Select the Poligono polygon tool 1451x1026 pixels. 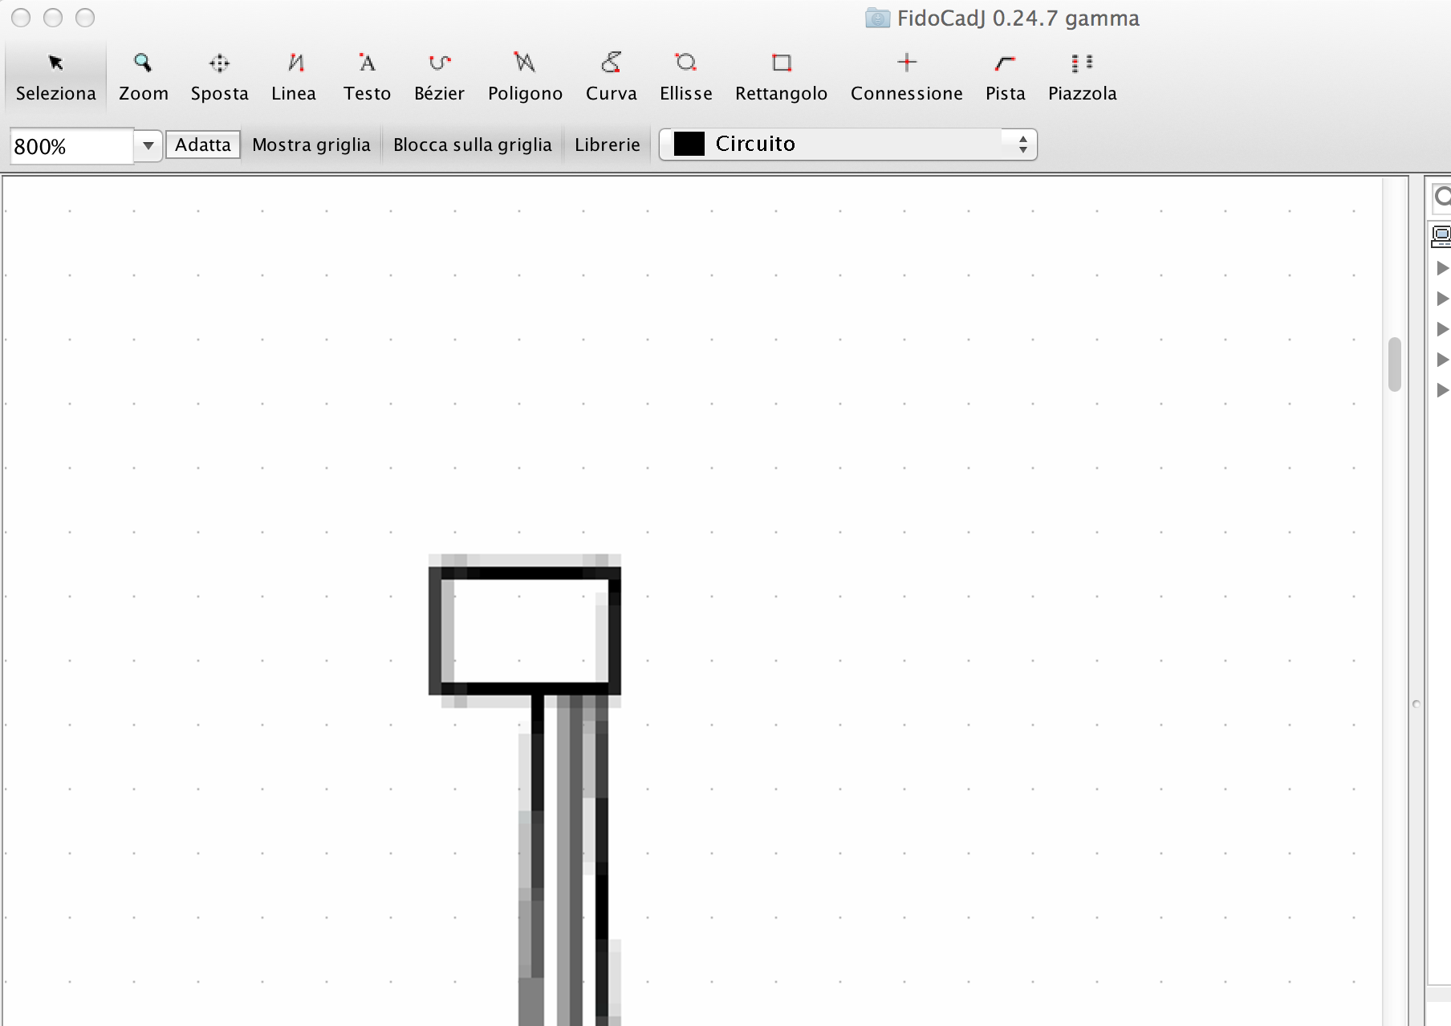pos(525,76)
